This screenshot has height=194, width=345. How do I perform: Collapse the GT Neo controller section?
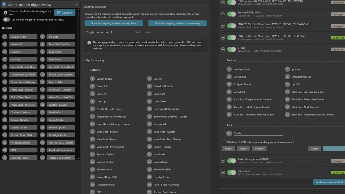click(x=223, y=49)
